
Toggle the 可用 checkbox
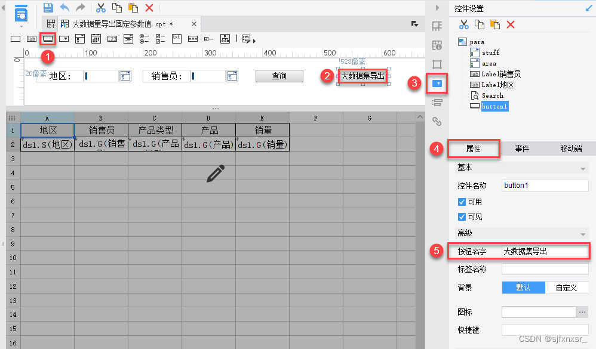pos(462,202)
